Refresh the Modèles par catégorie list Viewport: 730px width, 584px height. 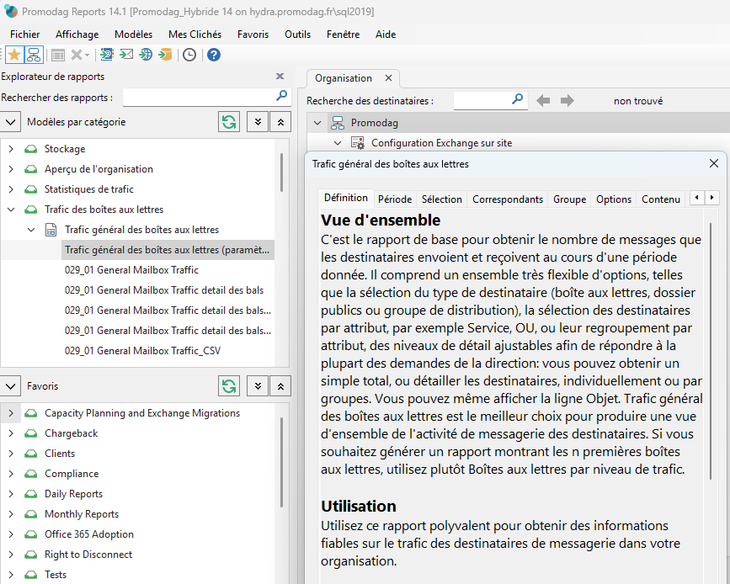tap(228, 122)
